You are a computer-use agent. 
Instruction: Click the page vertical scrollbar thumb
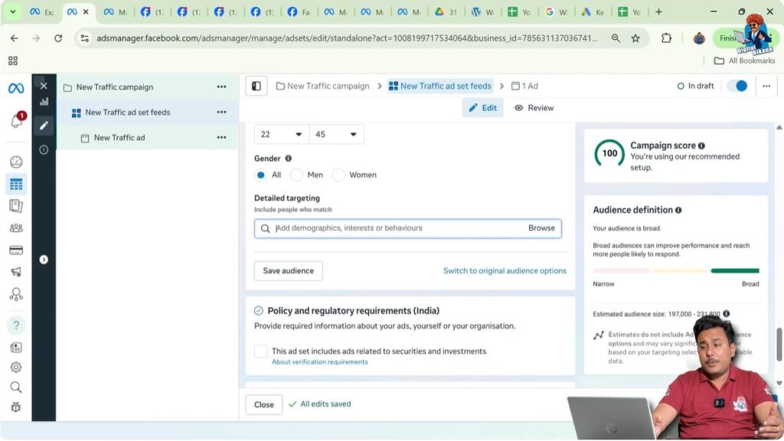(x=779, y=344)
